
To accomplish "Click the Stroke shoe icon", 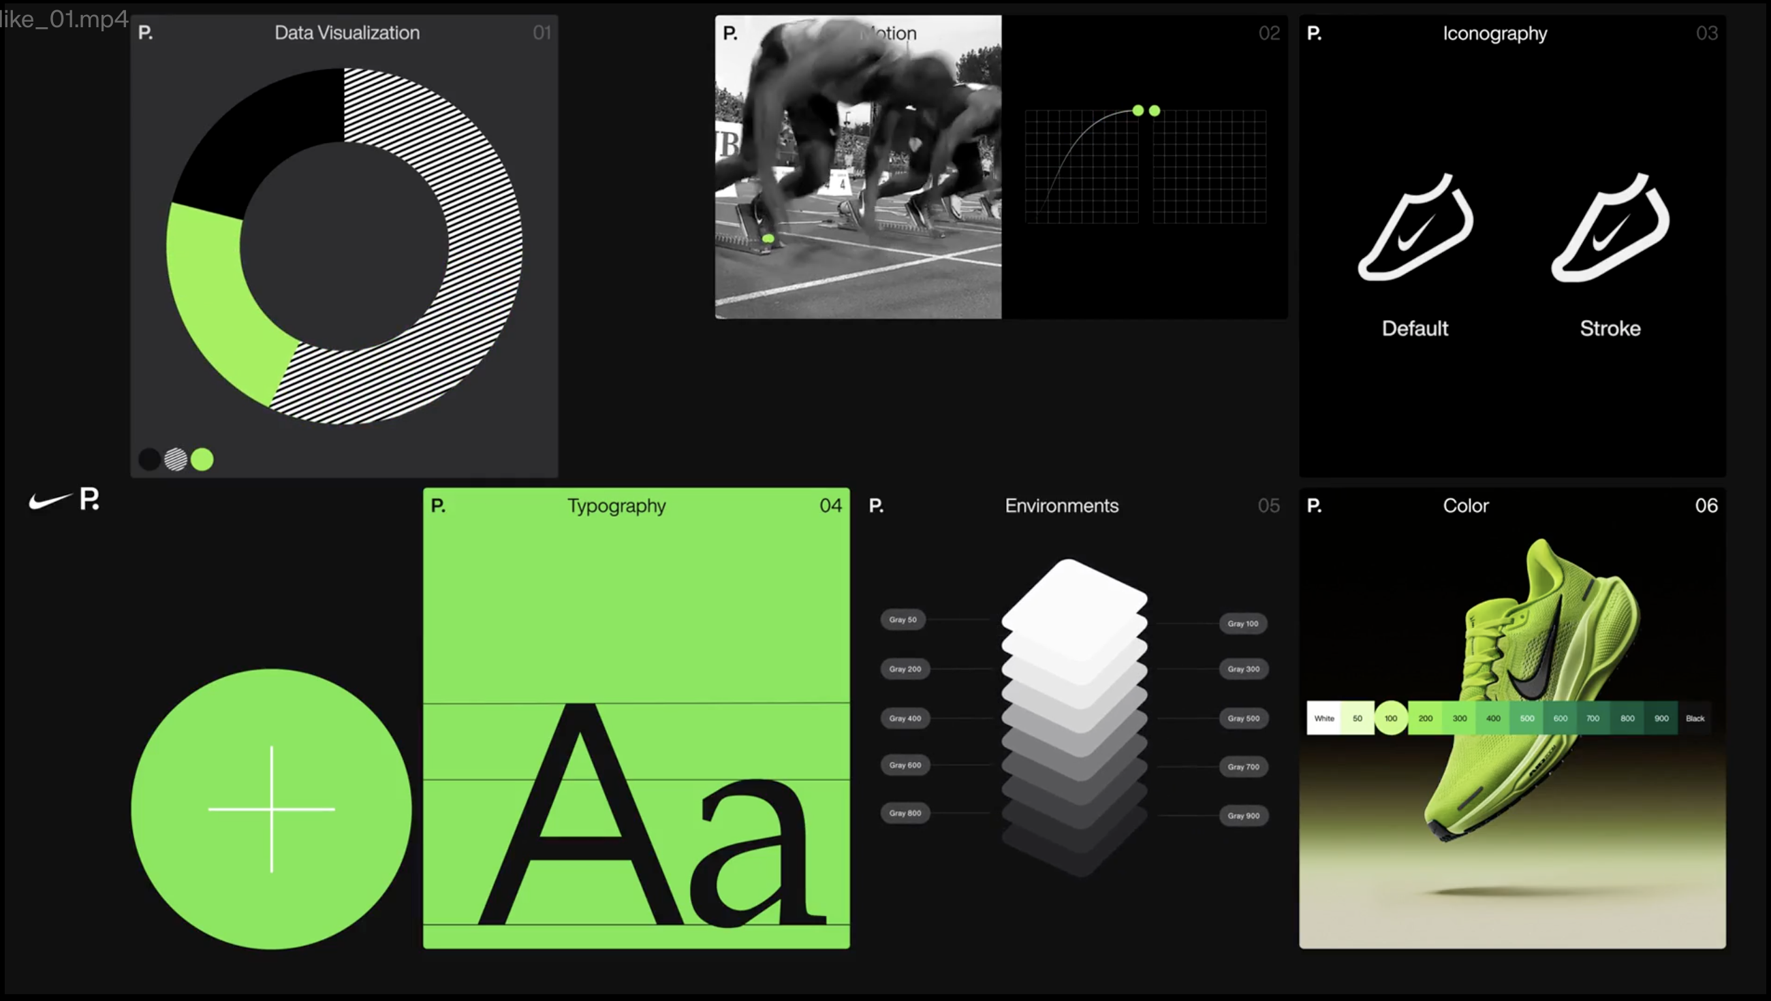I will click(1610, 228).
